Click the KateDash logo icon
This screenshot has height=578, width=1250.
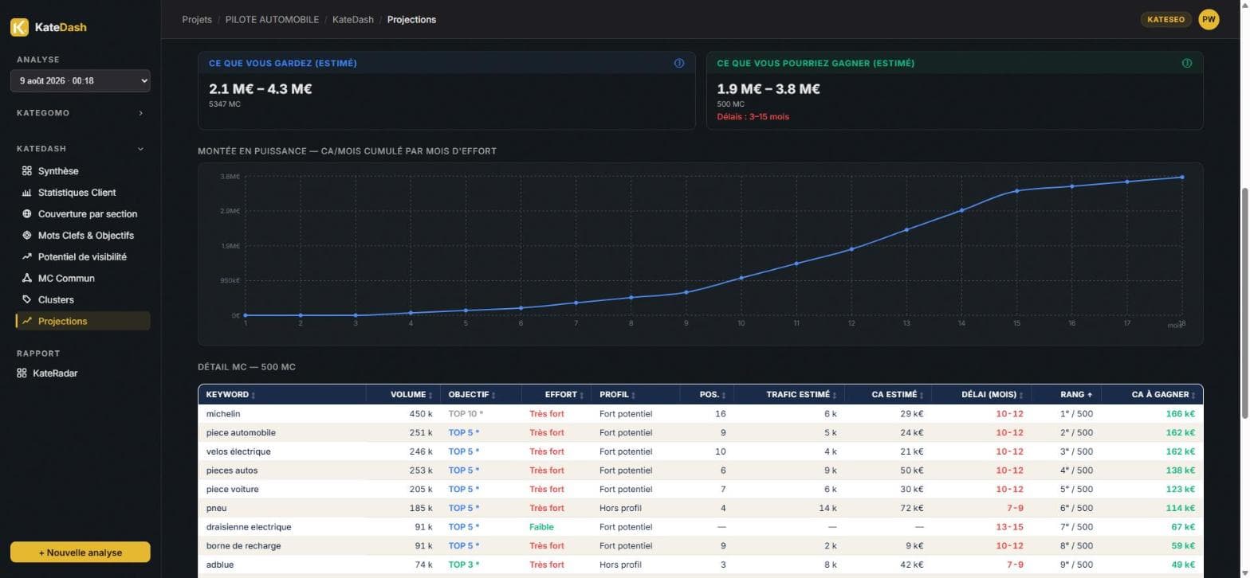coord(19,27)
